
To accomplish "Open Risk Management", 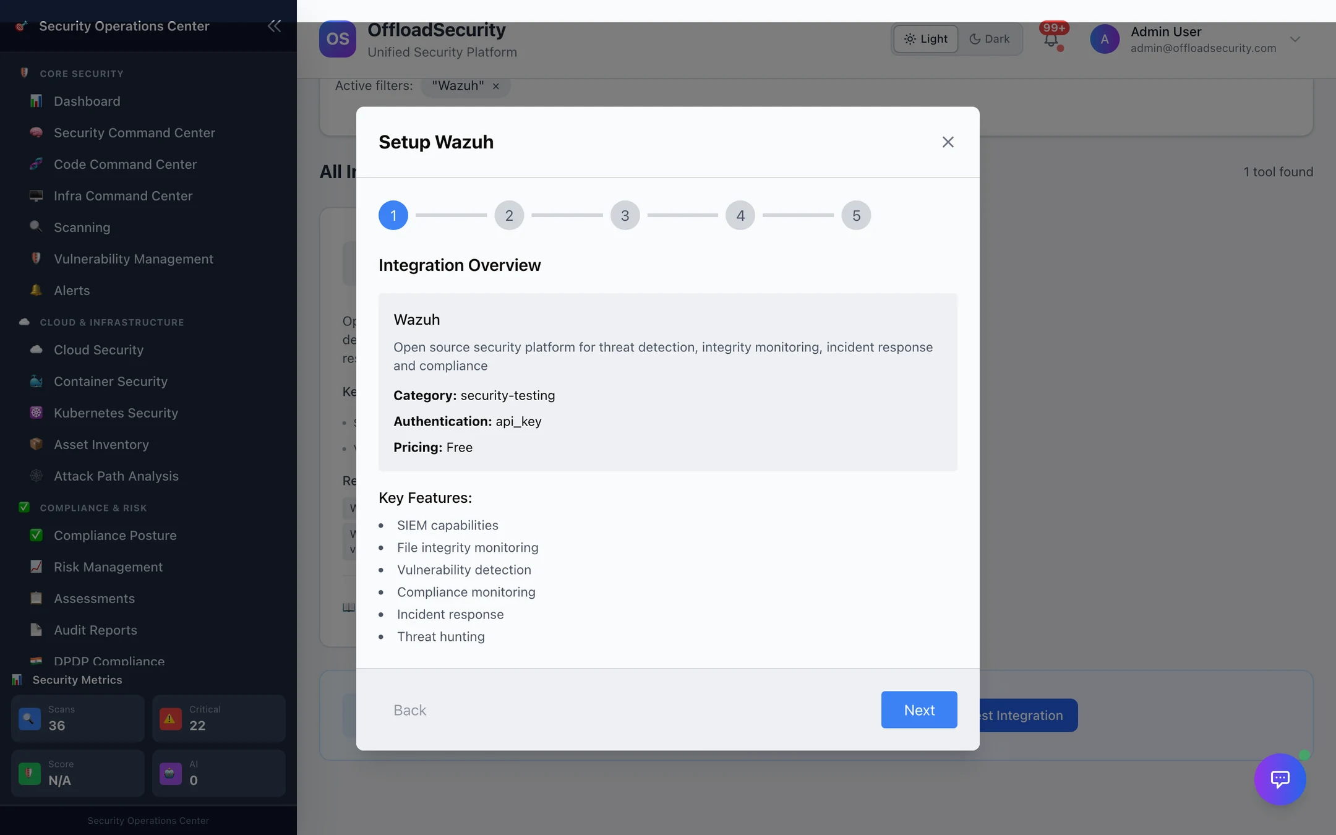I will click(x=108, y=567).
